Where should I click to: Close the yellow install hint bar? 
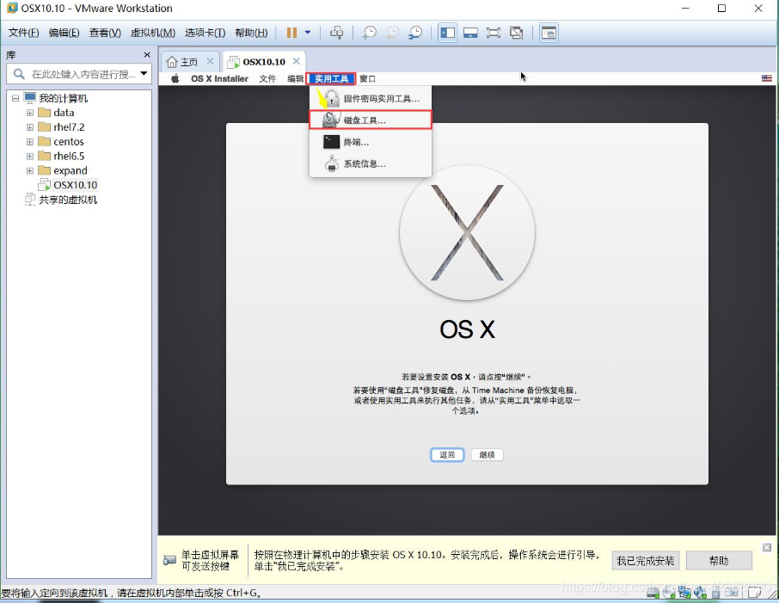click(x=767, y=547)
